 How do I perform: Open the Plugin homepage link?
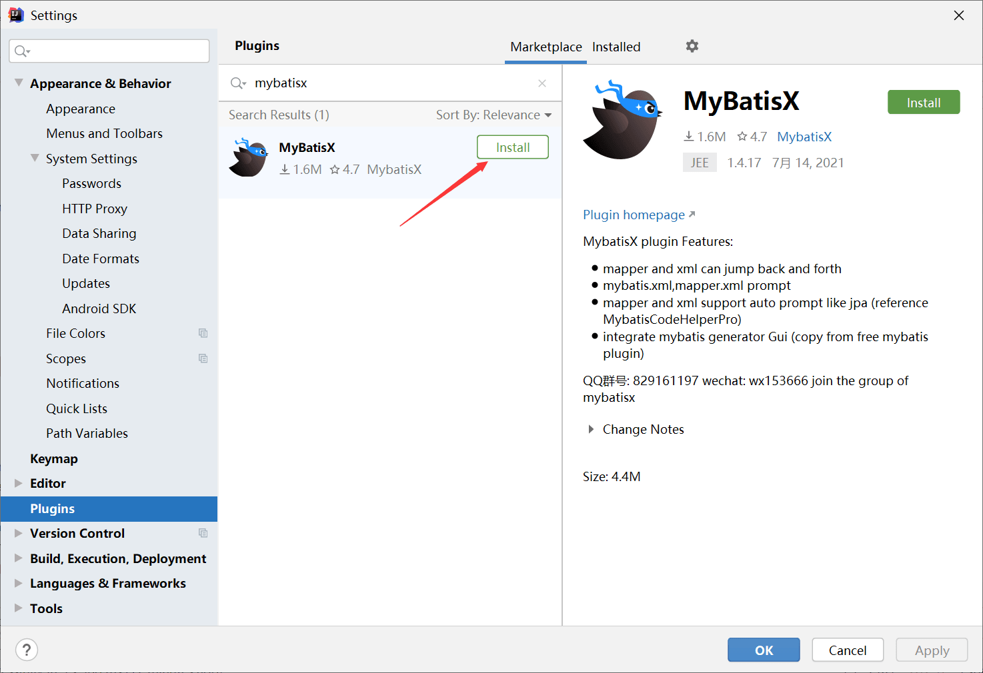[x=639, y=215]
